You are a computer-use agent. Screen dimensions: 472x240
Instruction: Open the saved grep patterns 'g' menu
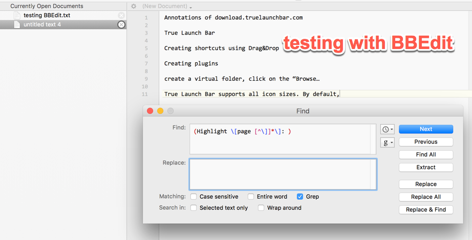tap(387, 142)
